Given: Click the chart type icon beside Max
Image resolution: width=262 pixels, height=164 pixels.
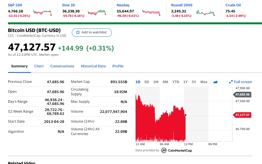Looking at the screenshot, I should click(x=215, y=82).
